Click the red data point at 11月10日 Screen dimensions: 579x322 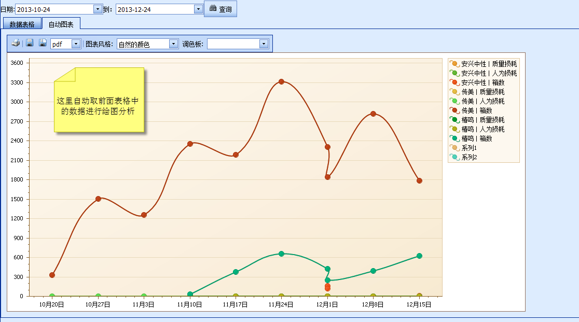(x=190, y=144)
